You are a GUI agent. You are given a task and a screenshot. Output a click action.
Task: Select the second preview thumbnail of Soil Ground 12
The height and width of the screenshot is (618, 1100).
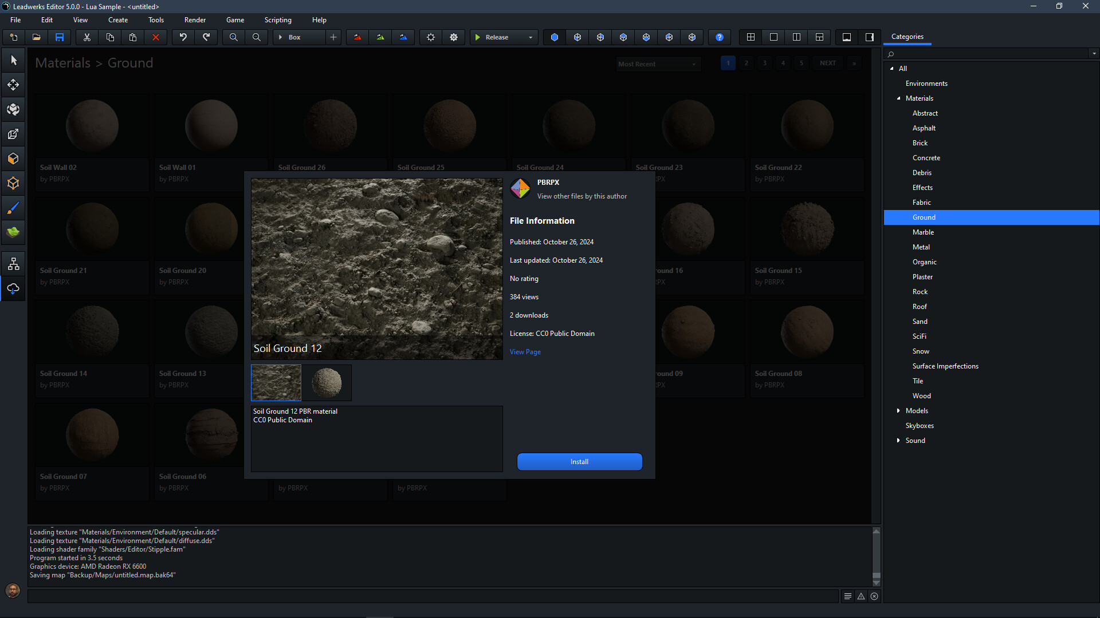coord(326,382)
